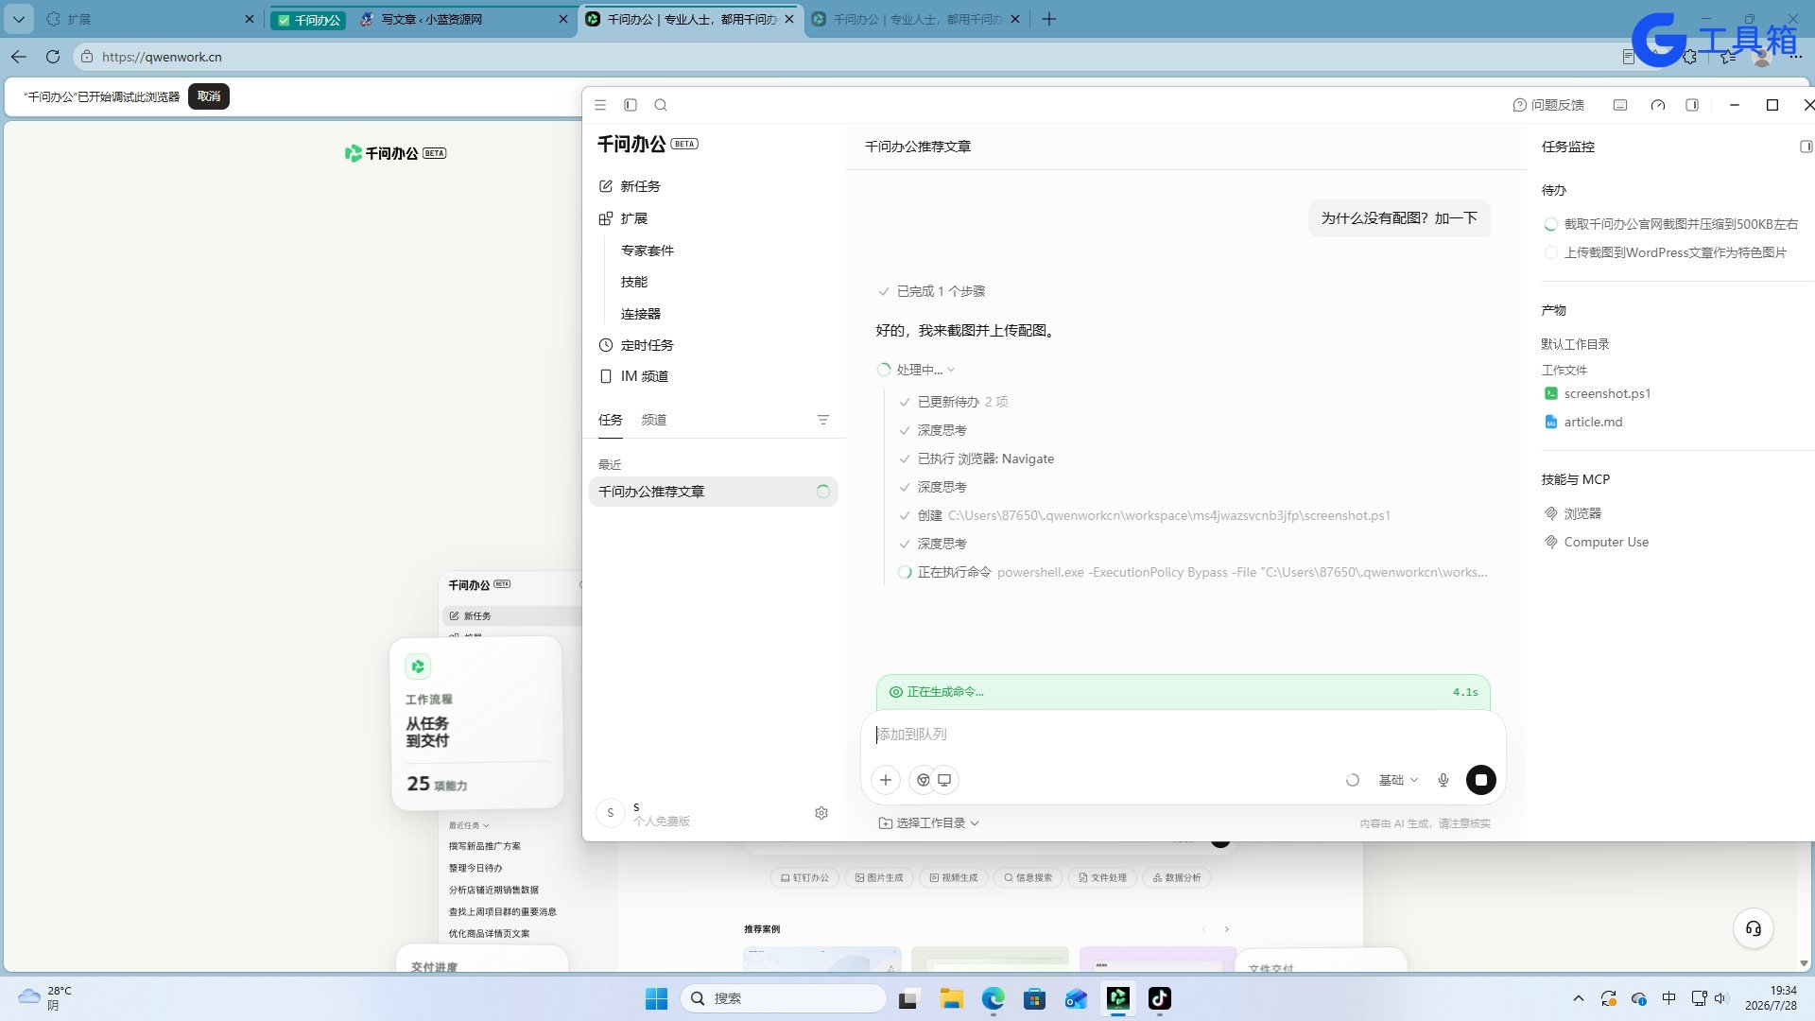Screen dimensions: 1815x1021
Task: Click the microphone voice input icon
Action: [1443, 780]
